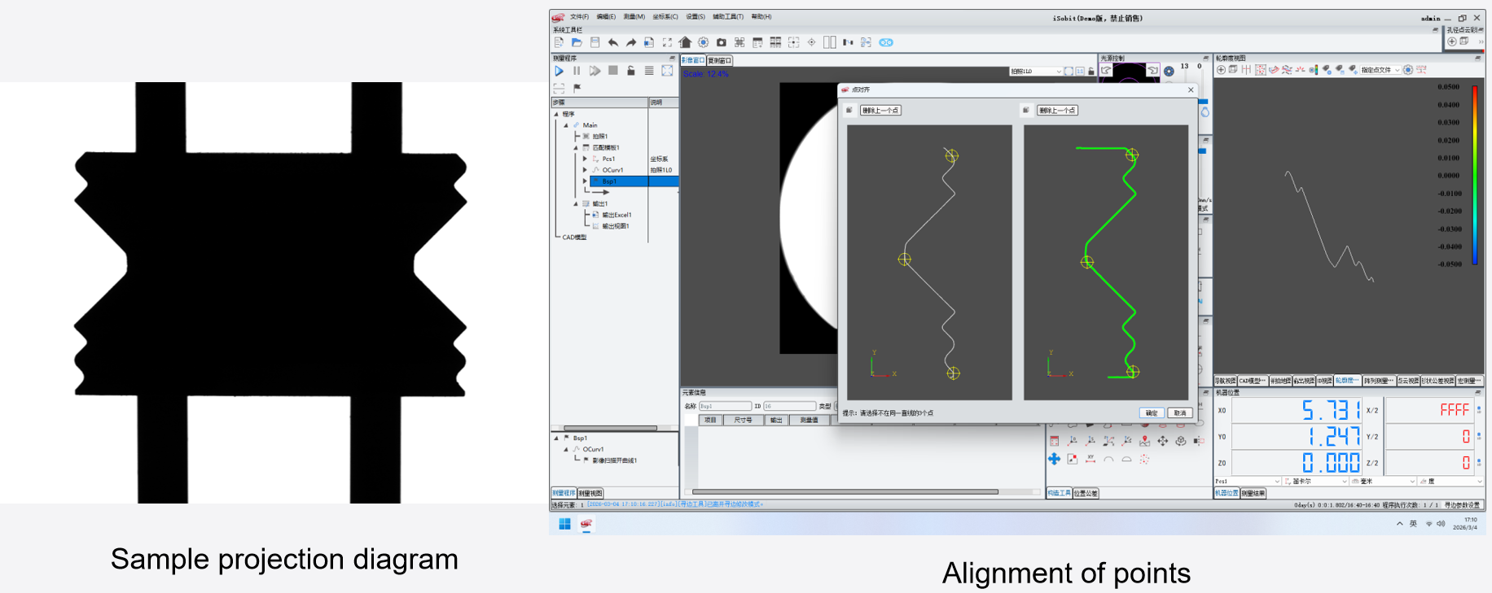1492x593 pixels.
Task: Expand the Pcs1 tree node
Action: [x=585, y=159]
